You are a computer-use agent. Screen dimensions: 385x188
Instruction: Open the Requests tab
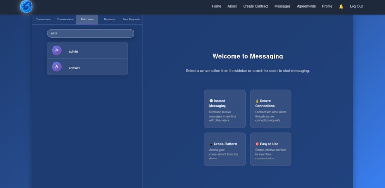(109, 20)
